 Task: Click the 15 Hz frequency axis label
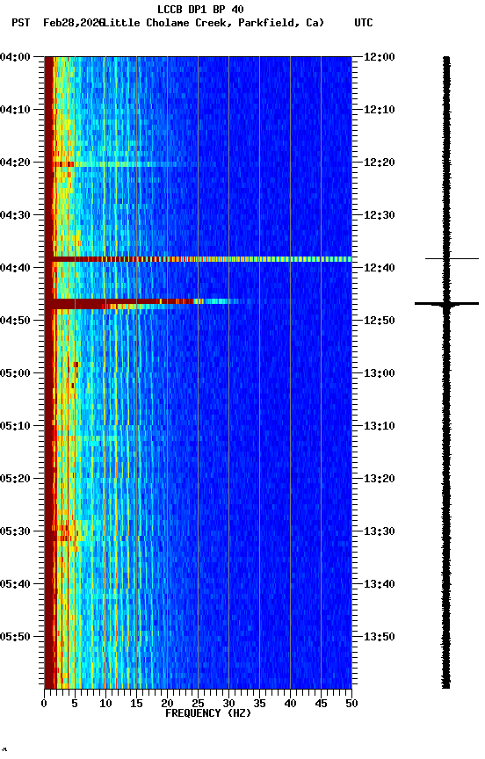coord(136,704)
